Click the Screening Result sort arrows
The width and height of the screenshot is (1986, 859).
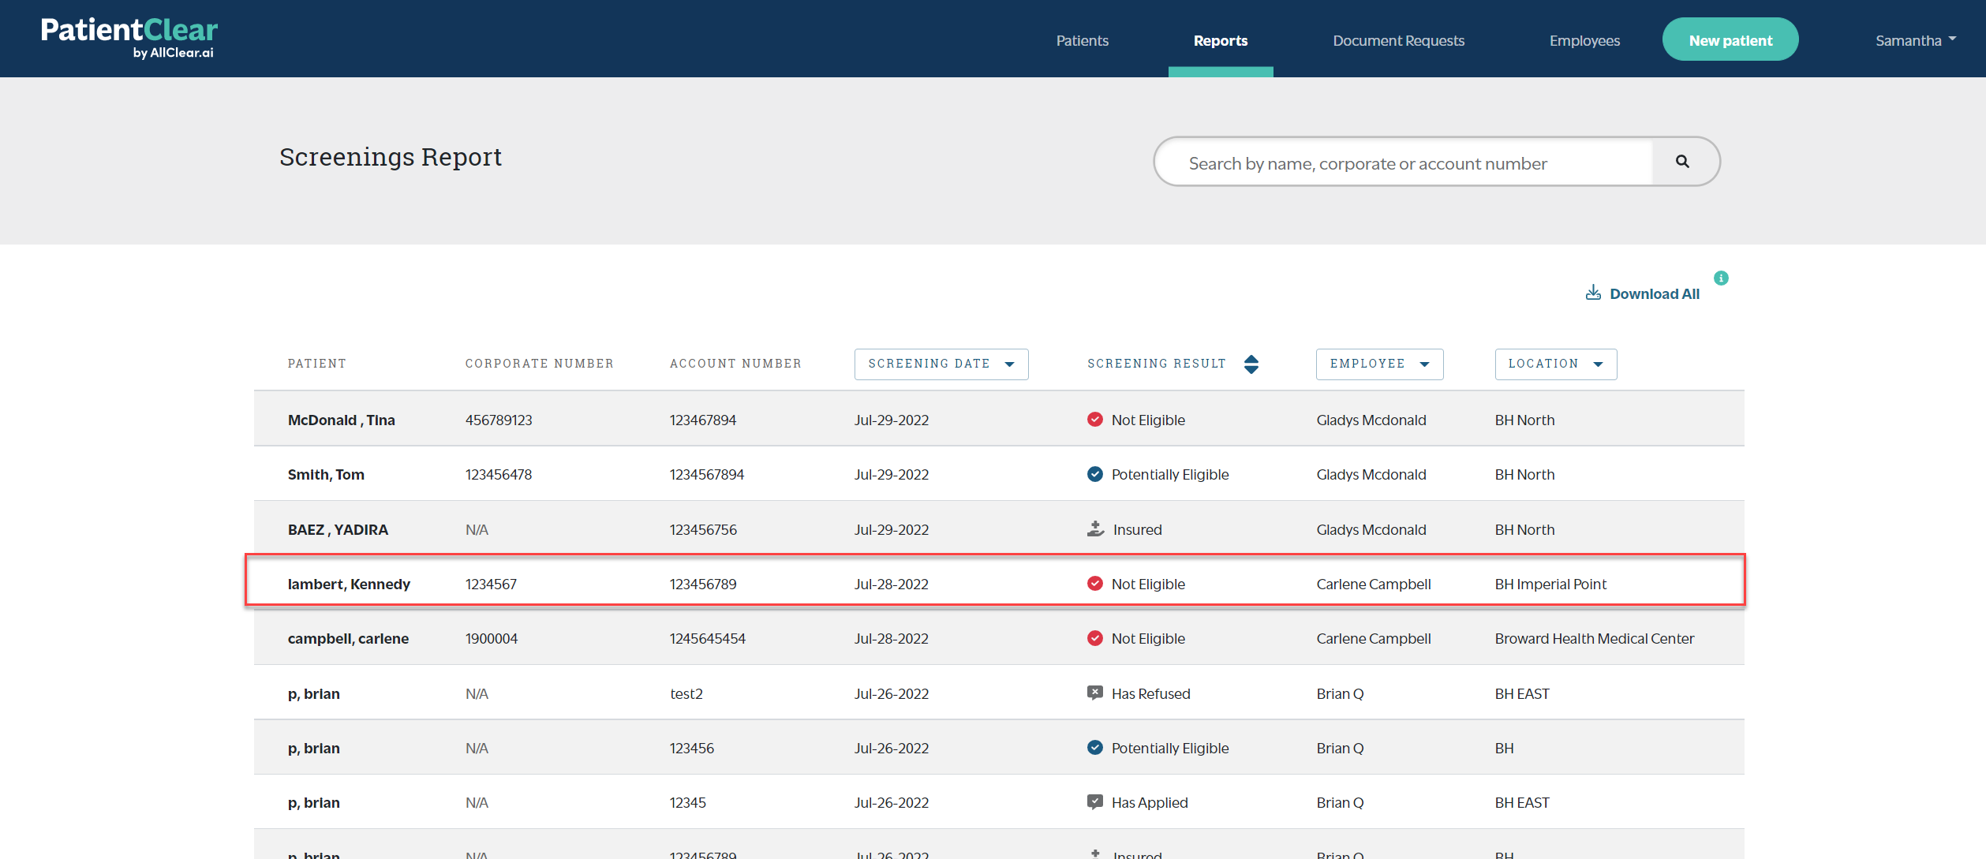(1251, 364)
